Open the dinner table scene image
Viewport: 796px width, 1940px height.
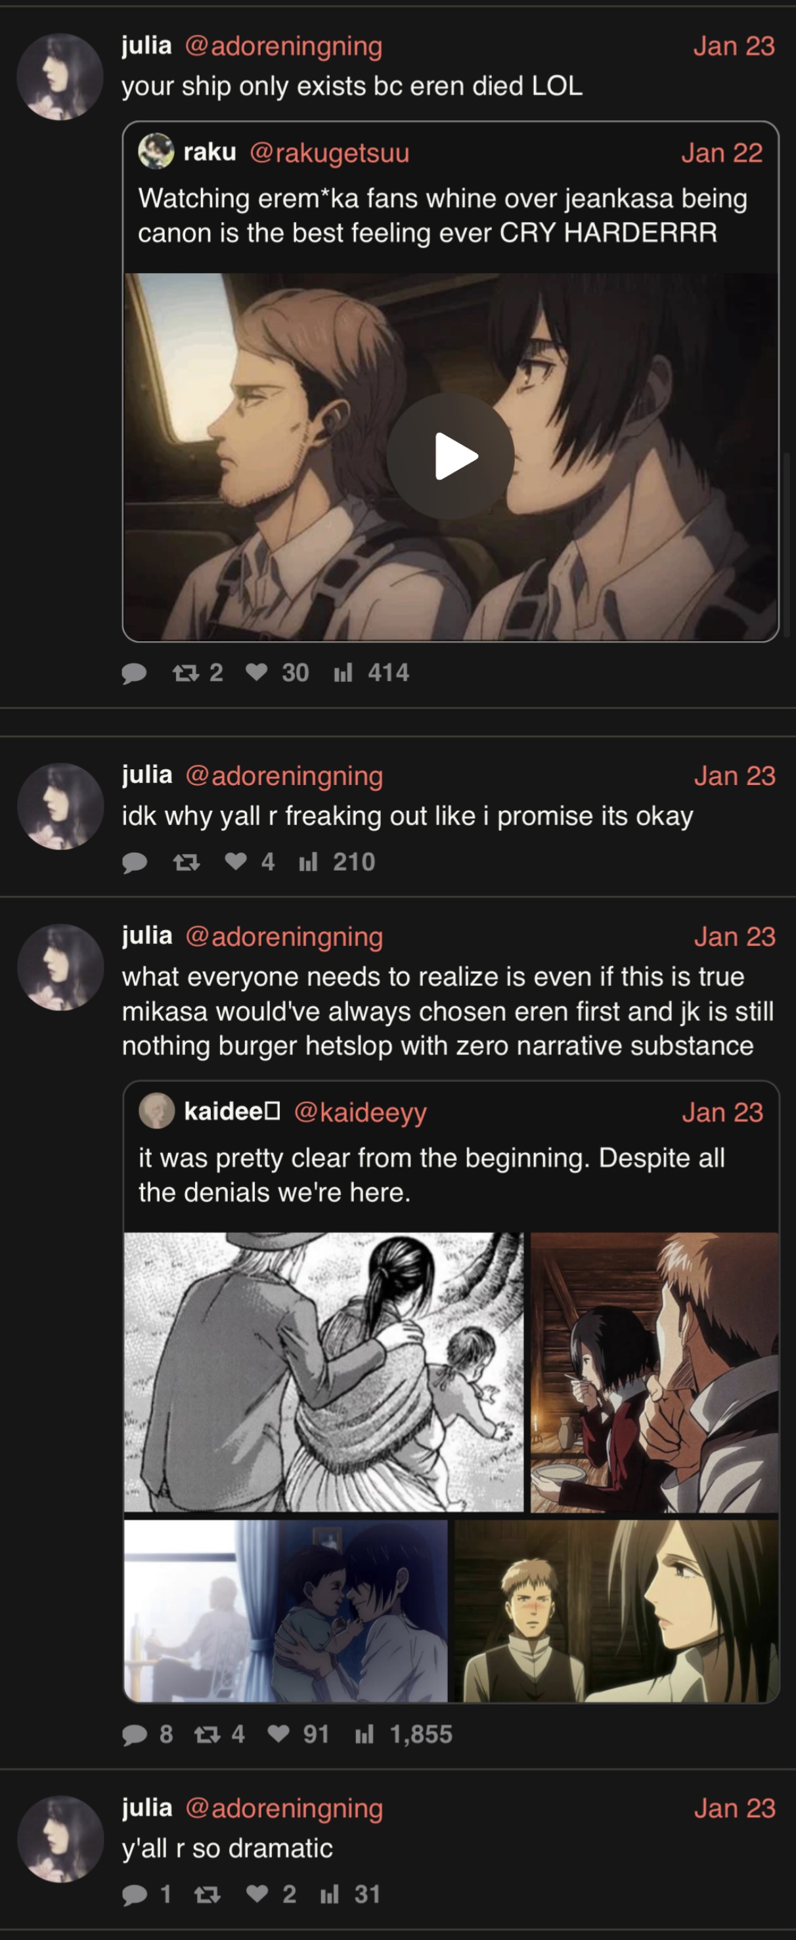(x=654, y=1372)
